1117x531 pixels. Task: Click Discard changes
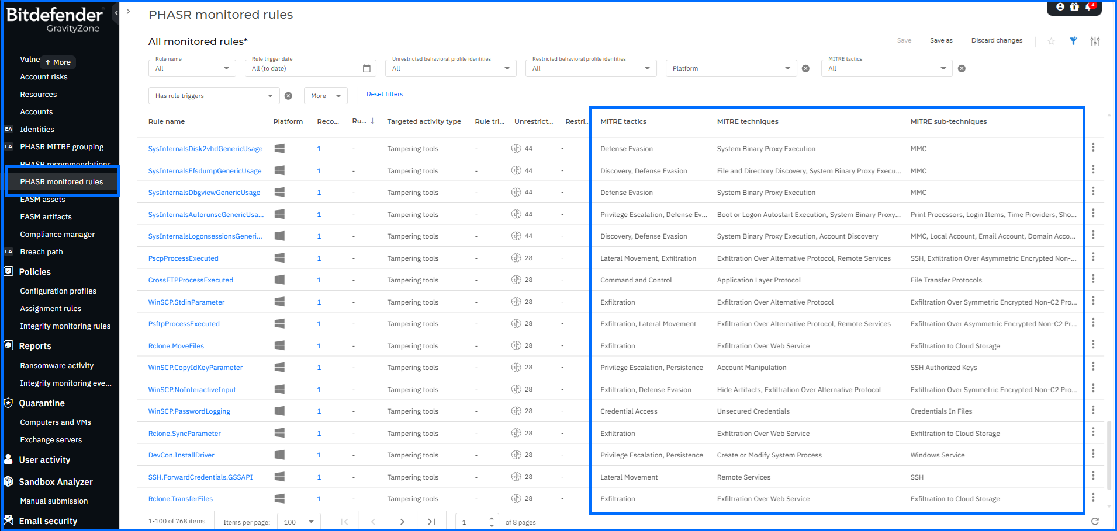997,40
